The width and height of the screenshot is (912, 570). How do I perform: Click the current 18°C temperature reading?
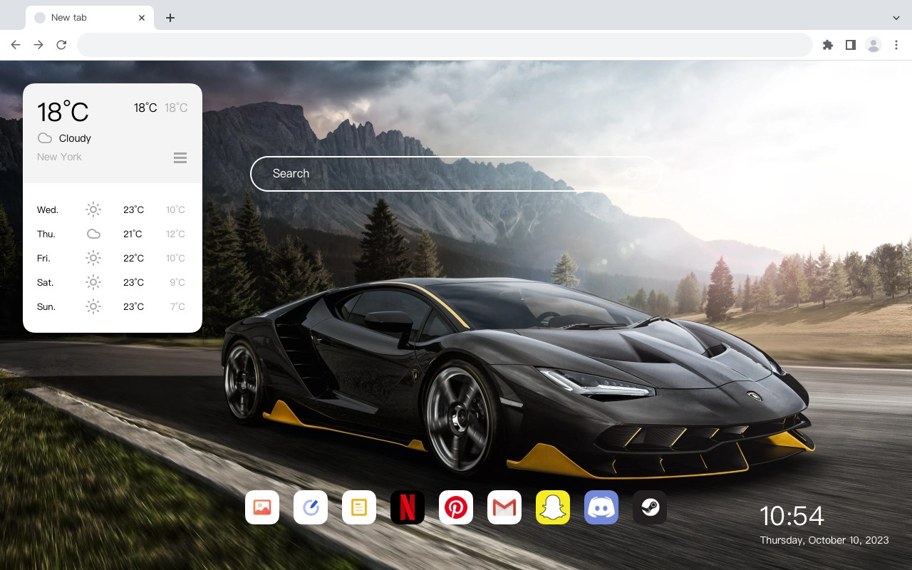click(x=63, y=111)
